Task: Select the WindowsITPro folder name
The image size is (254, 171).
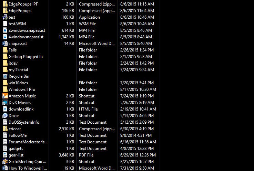Action: pyautogui.click(x=22, y=89)
